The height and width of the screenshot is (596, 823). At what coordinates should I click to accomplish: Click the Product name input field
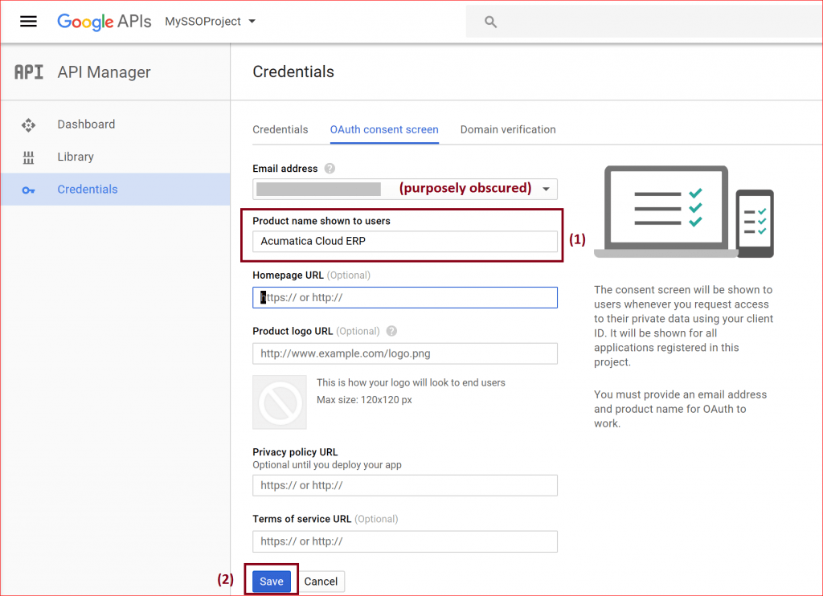coord(405,241)
